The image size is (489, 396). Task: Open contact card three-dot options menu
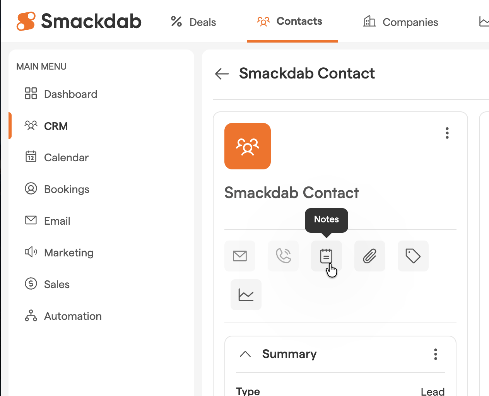coord(447,133)
